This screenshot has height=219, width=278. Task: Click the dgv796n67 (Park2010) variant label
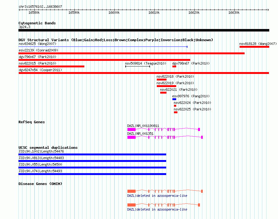pyautogui.click(x=37, y=57)
